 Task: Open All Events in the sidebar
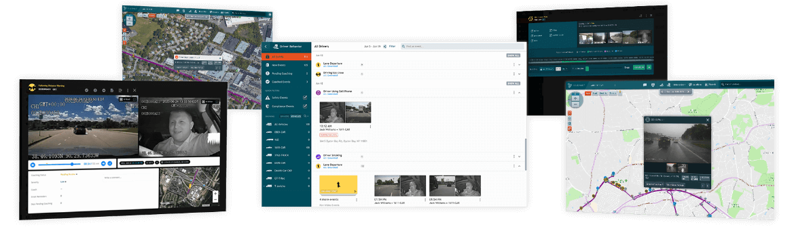pos(287,57)
